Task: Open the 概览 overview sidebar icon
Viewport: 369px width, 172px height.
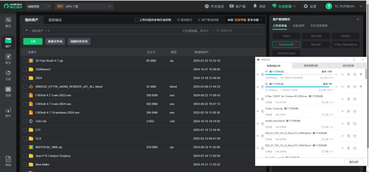Action: pyautogui.click(x=8, y=22)
